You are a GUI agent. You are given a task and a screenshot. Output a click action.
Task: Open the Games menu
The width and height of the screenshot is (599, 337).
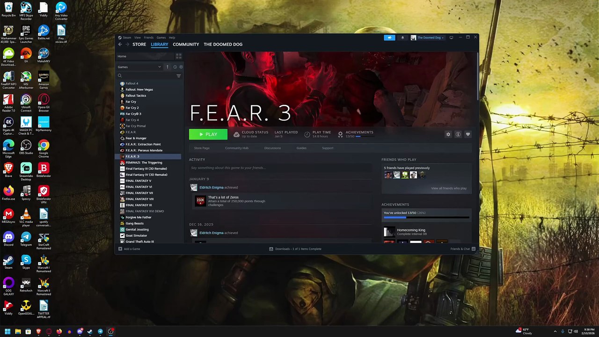[x=161, y=37]
